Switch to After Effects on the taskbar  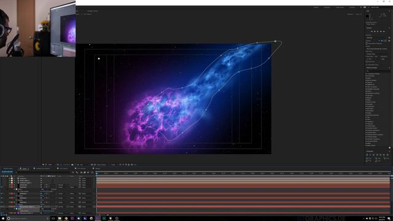[98, 219]
